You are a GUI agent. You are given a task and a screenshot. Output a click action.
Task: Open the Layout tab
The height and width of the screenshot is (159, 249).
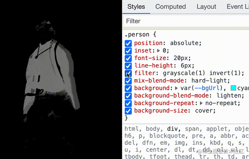click(206, 6)
